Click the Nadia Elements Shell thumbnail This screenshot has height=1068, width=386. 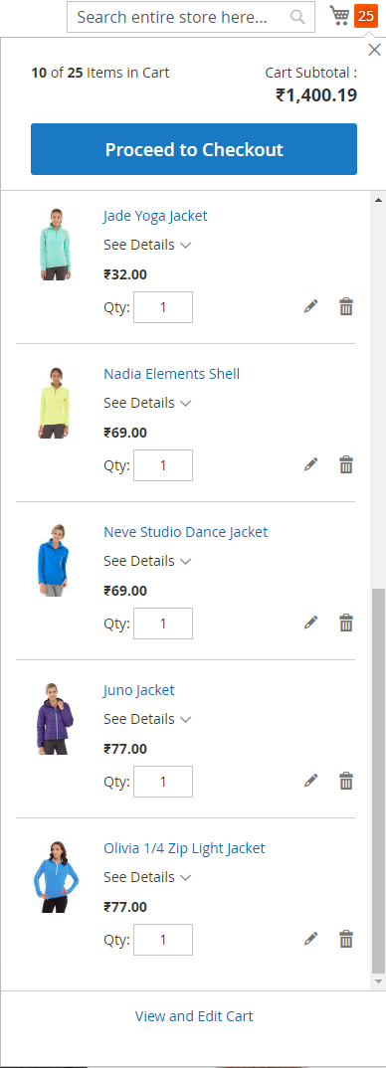55,403
